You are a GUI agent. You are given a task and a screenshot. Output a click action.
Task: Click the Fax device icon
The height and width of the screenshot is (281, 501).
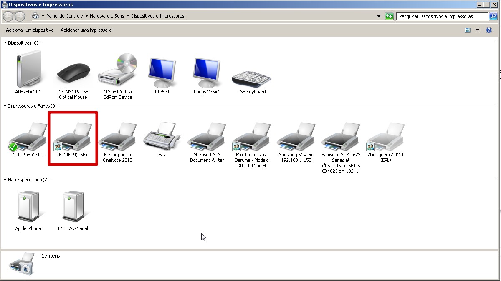[162, 137]
